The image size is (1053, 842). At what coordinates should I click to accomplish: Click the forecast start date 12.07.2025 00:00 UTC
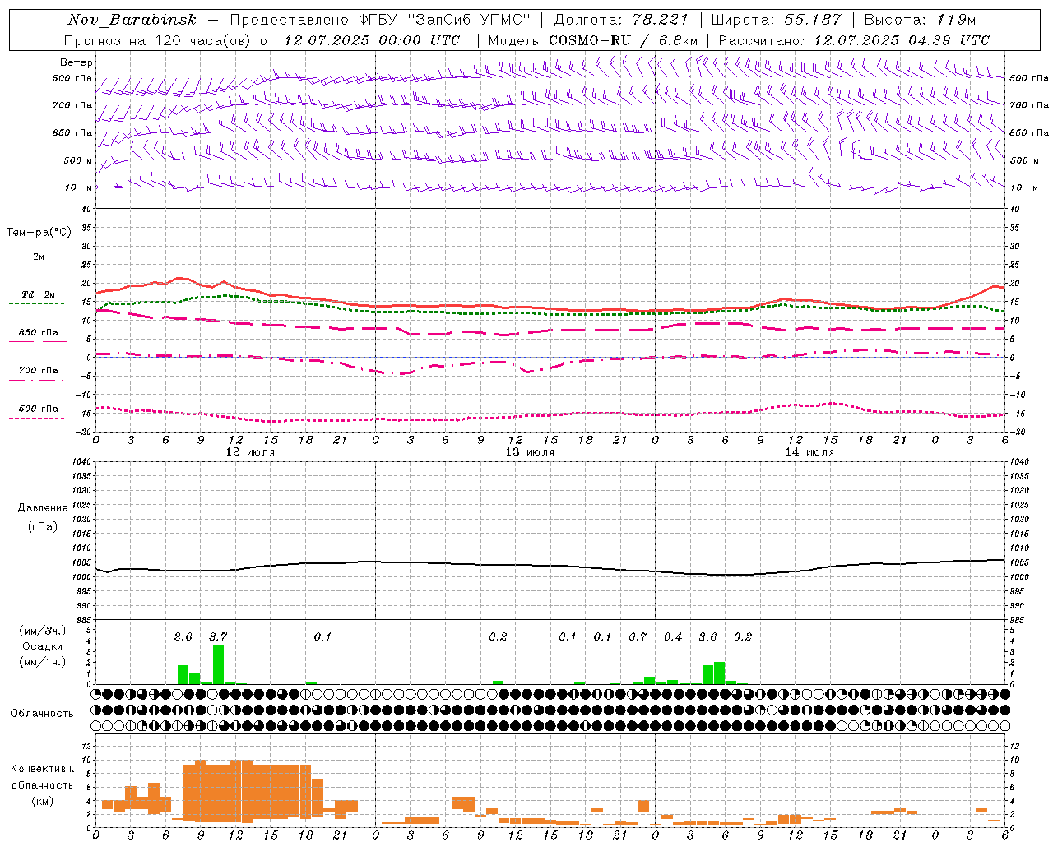[372, 40]
